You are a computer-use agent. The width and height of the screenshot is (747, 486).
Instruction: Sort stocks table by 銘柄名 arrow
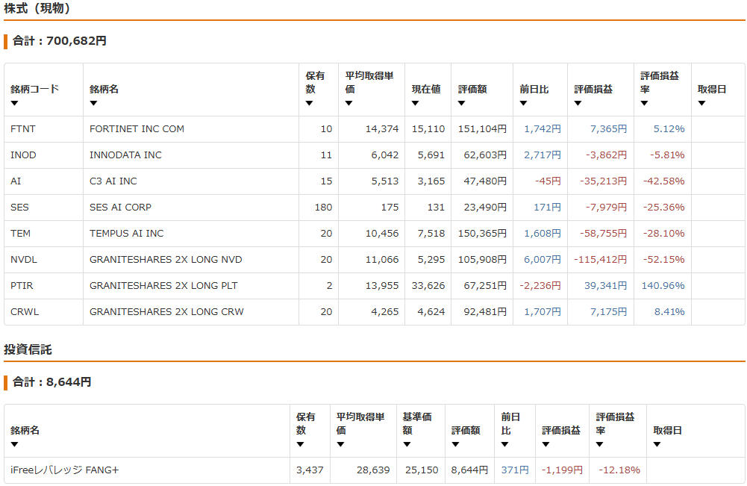(x=93, y=103)
